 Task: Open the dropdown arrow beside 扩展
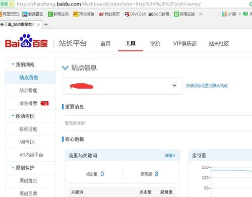[240, 14]
